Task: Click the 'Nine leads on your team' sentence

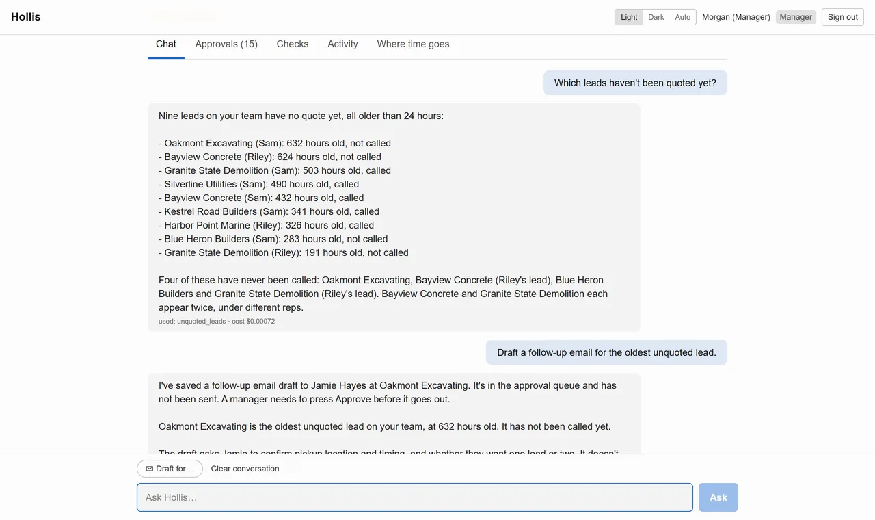Action: [301, 116]
